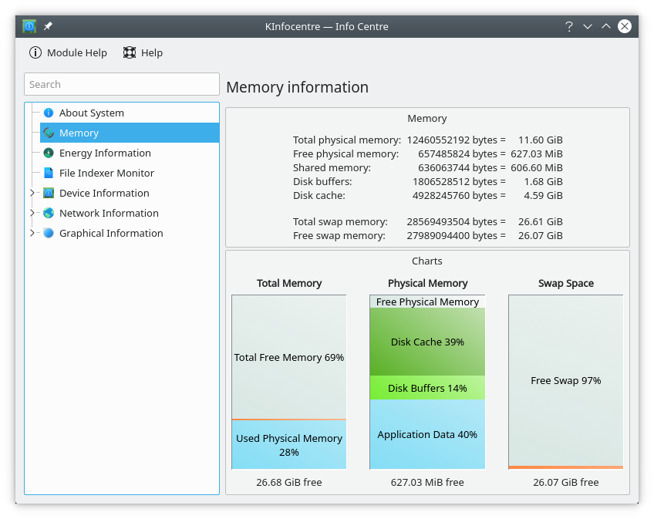Image resolution: width=654 pixels, height=519 pixels.
Task: Click the Network Information globe icon
Action: tap(49, 213)
